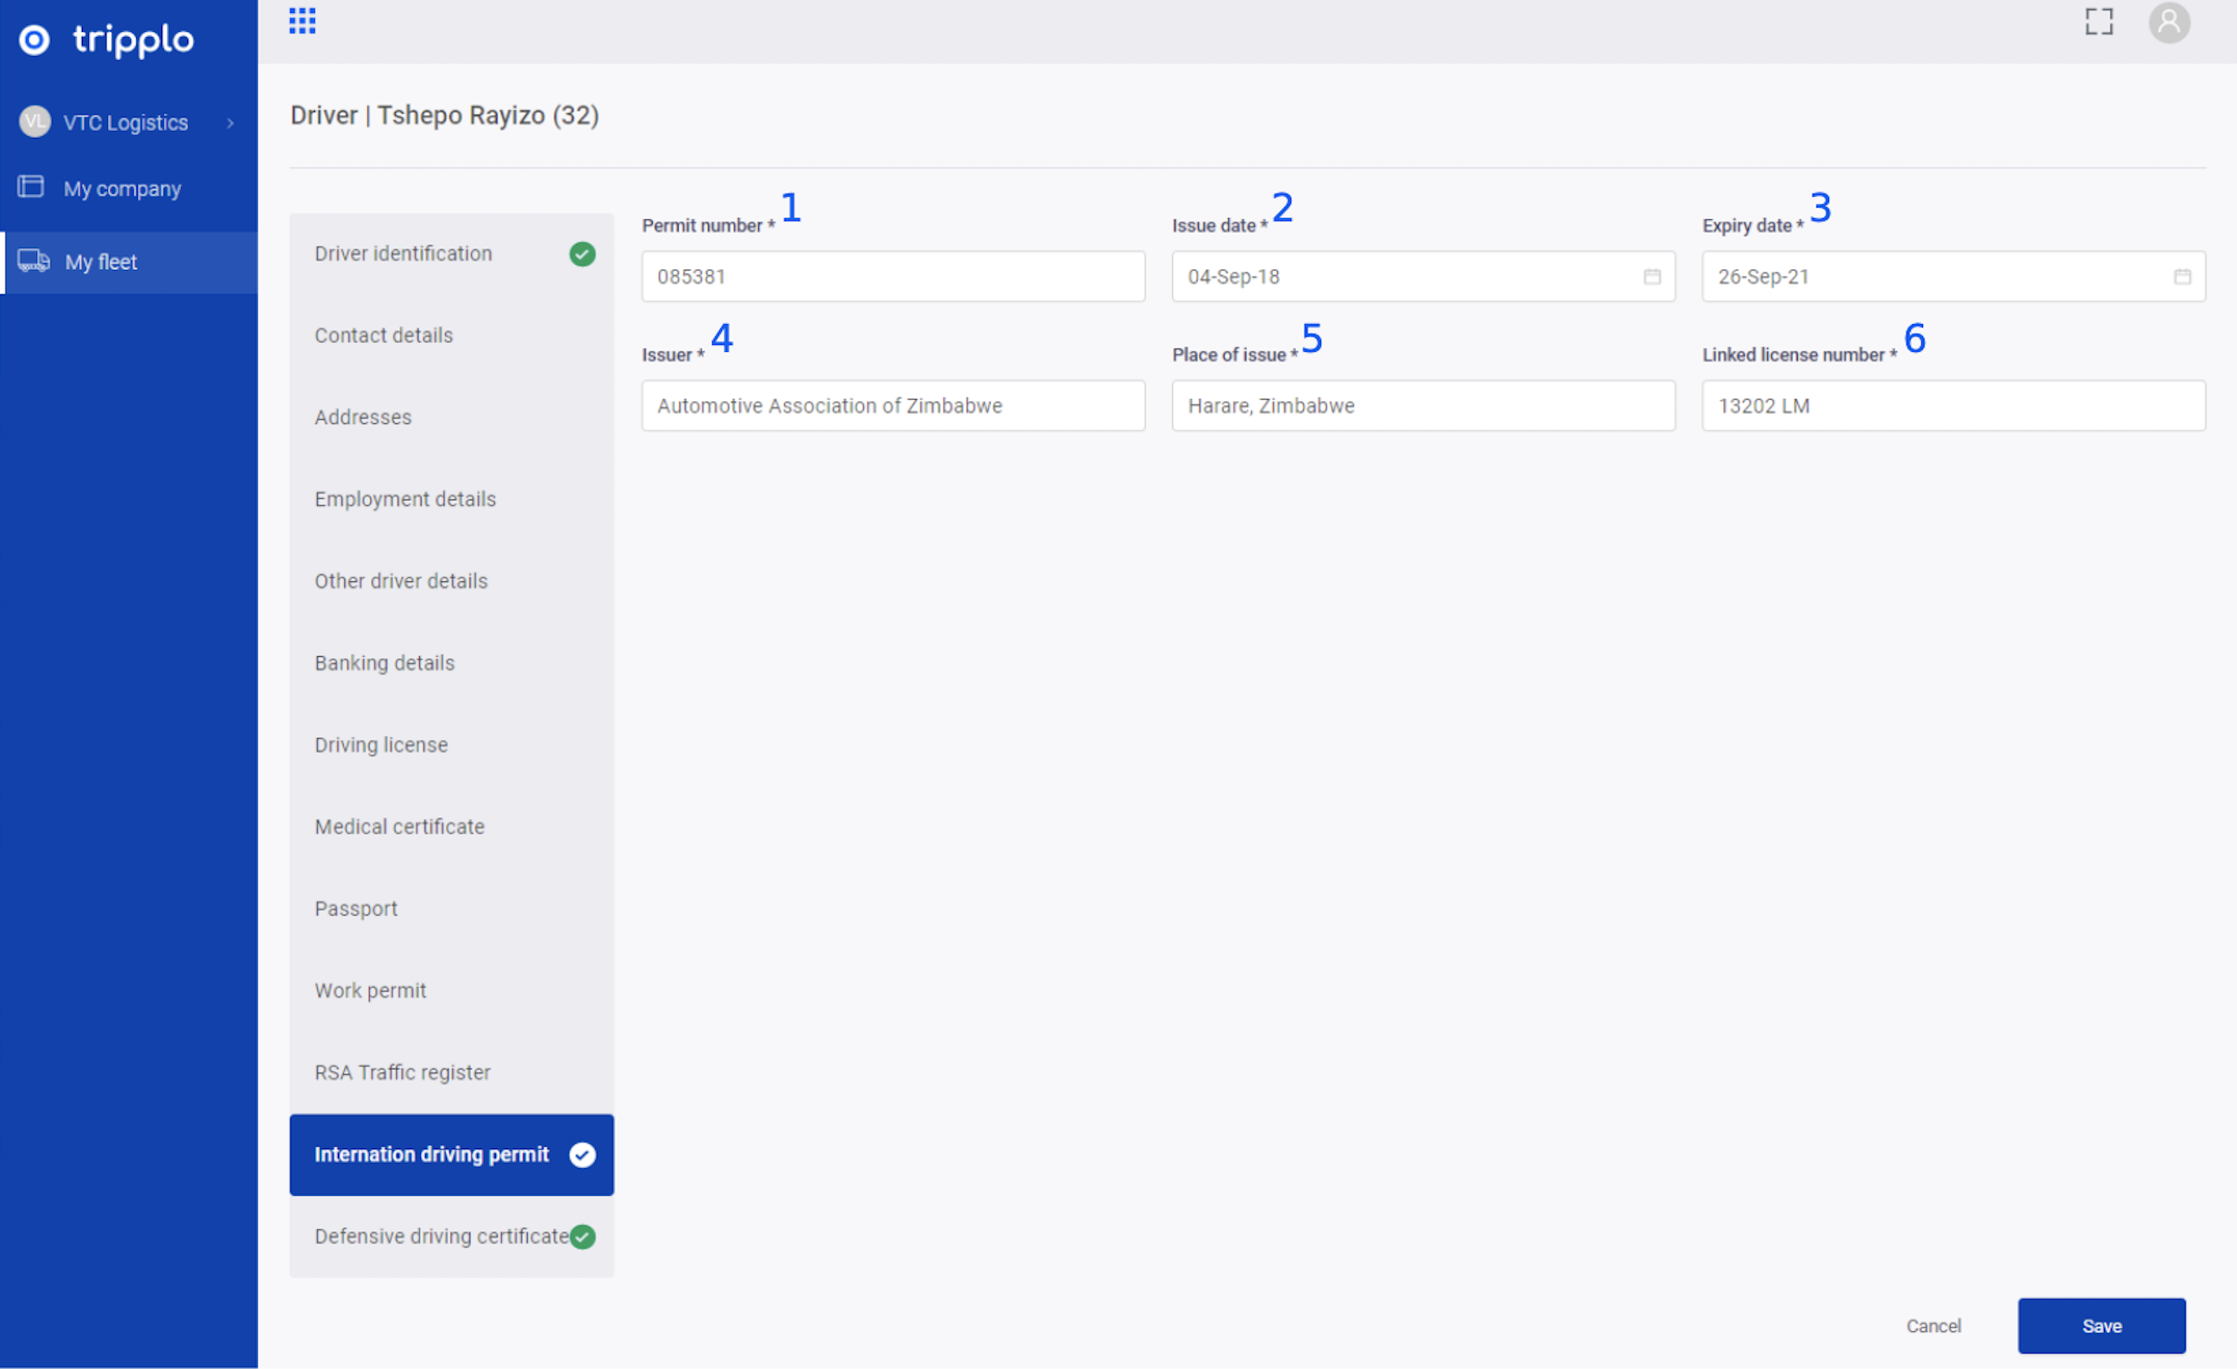Click the My company icon
Viewport: 2237px width, 1369px height.
click(31, 187)
